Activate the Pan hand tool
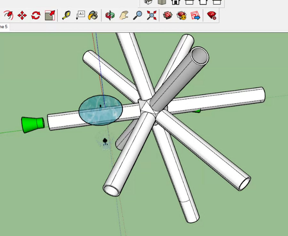The image size is (288, 236). 124,15
